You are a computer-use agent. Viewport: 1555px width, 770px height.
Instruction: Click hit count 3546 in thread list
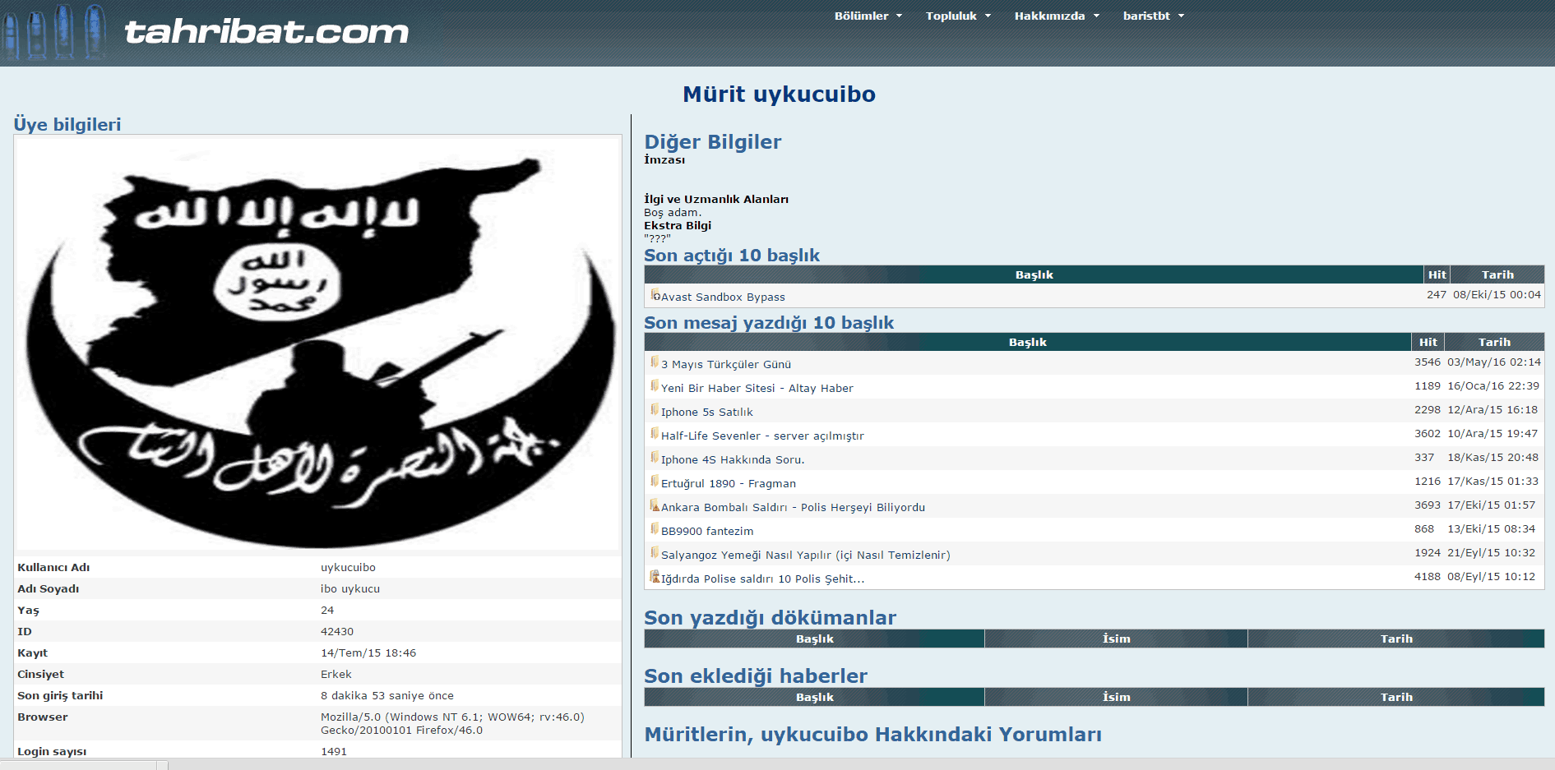coord(1428,362)
